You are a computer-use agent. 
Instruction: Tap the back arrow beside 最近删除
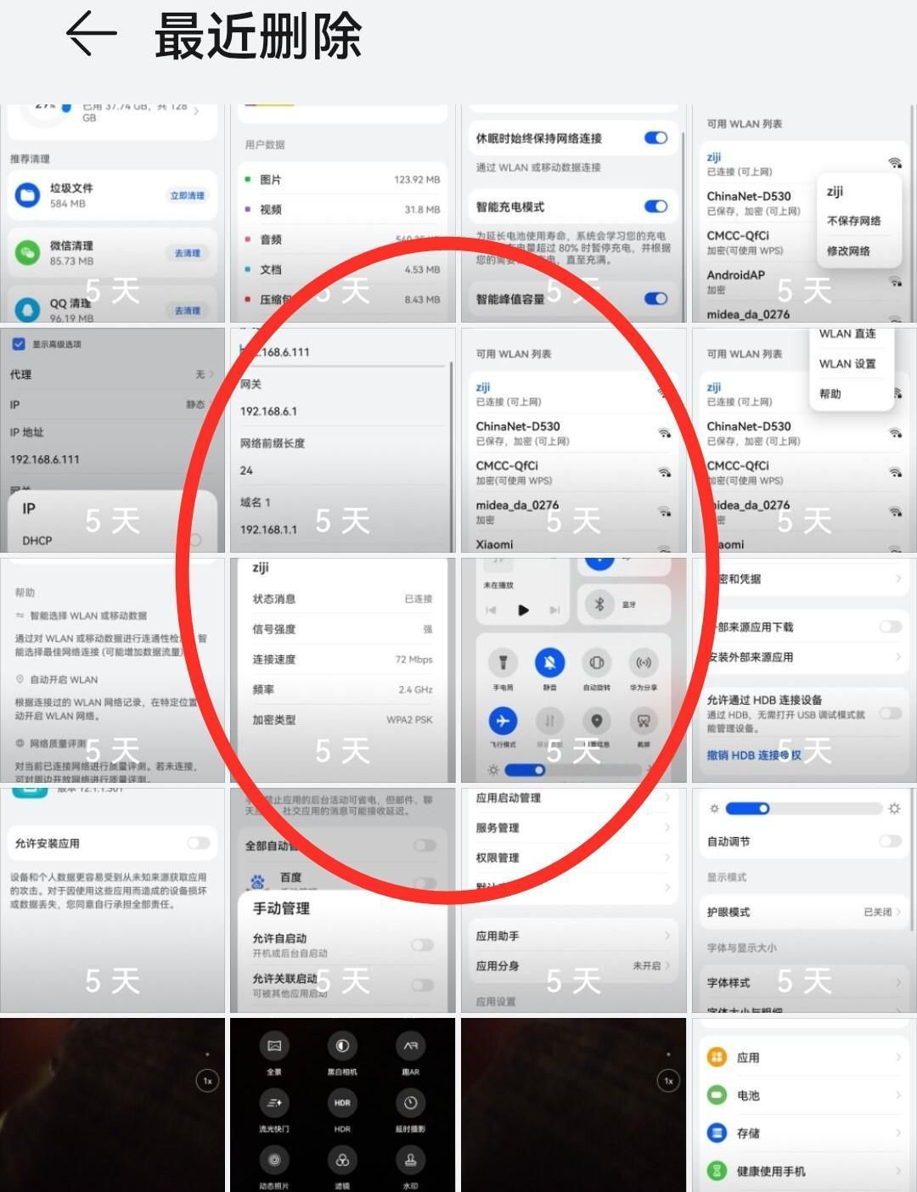[91, 34]
